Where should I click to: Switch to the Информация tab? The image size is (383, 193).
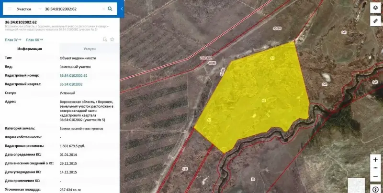tap(30, 49)
